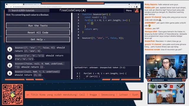Click the QR code image
This screenshot has width=189, height=106.
click(13, 95)
